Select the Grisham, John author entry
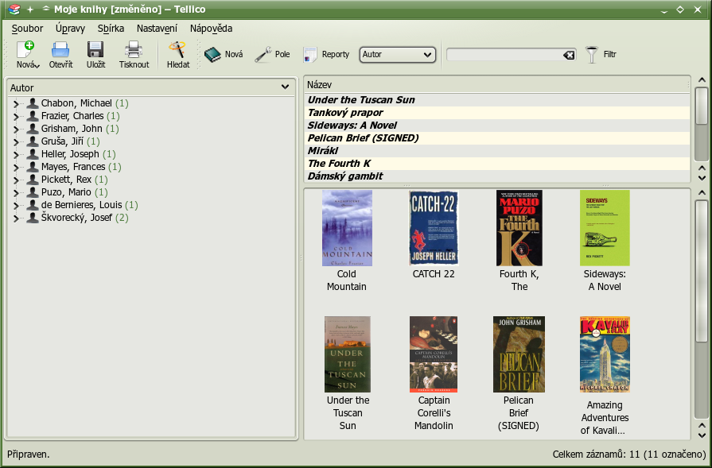Image resolution: width=712 pixels, height=468 pixels. 80,129
